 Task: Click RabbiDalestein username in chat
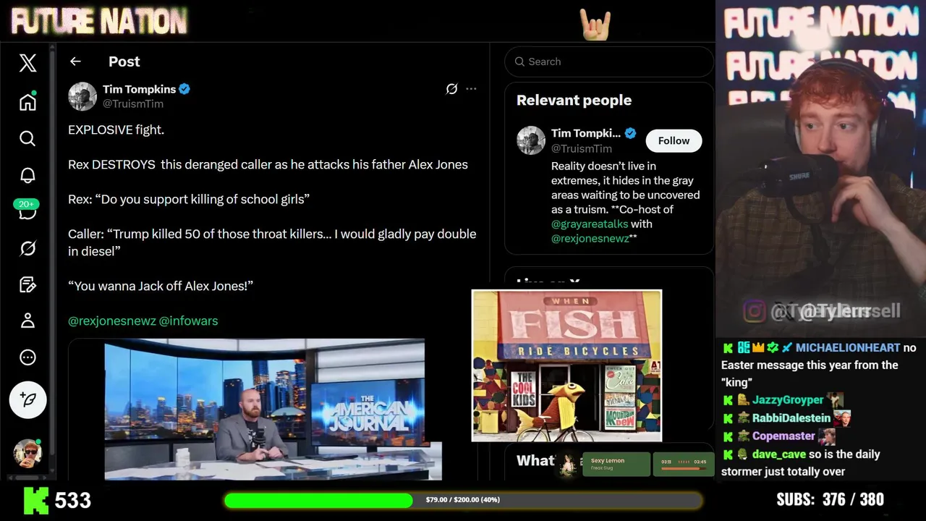tap(791, 418)
